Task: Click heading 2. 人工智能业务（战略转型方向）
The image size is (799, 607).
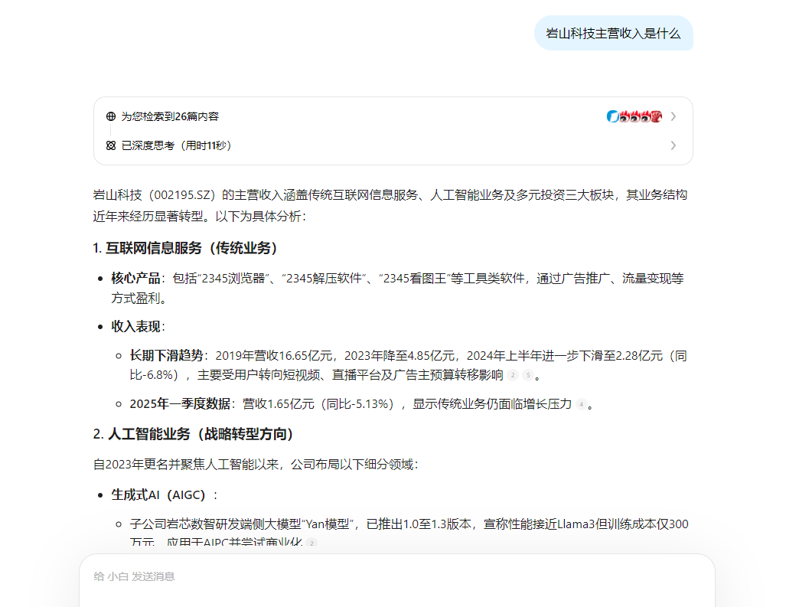Action: coord(194,434)
